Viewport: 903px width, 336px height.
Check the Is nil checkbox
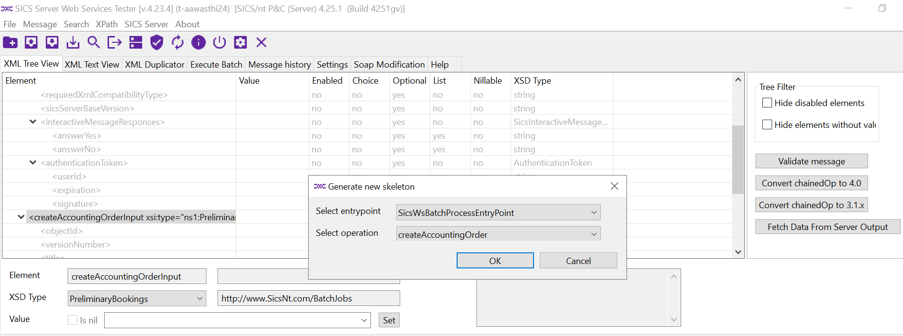73,320
